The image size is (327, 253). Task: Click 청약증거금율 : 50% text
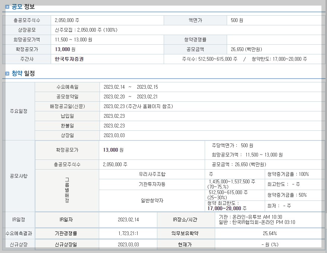coord(287,195)
